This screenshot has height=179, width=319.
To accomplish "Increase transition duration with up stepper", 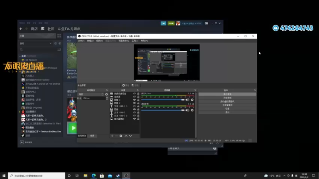I will point(107,97).
